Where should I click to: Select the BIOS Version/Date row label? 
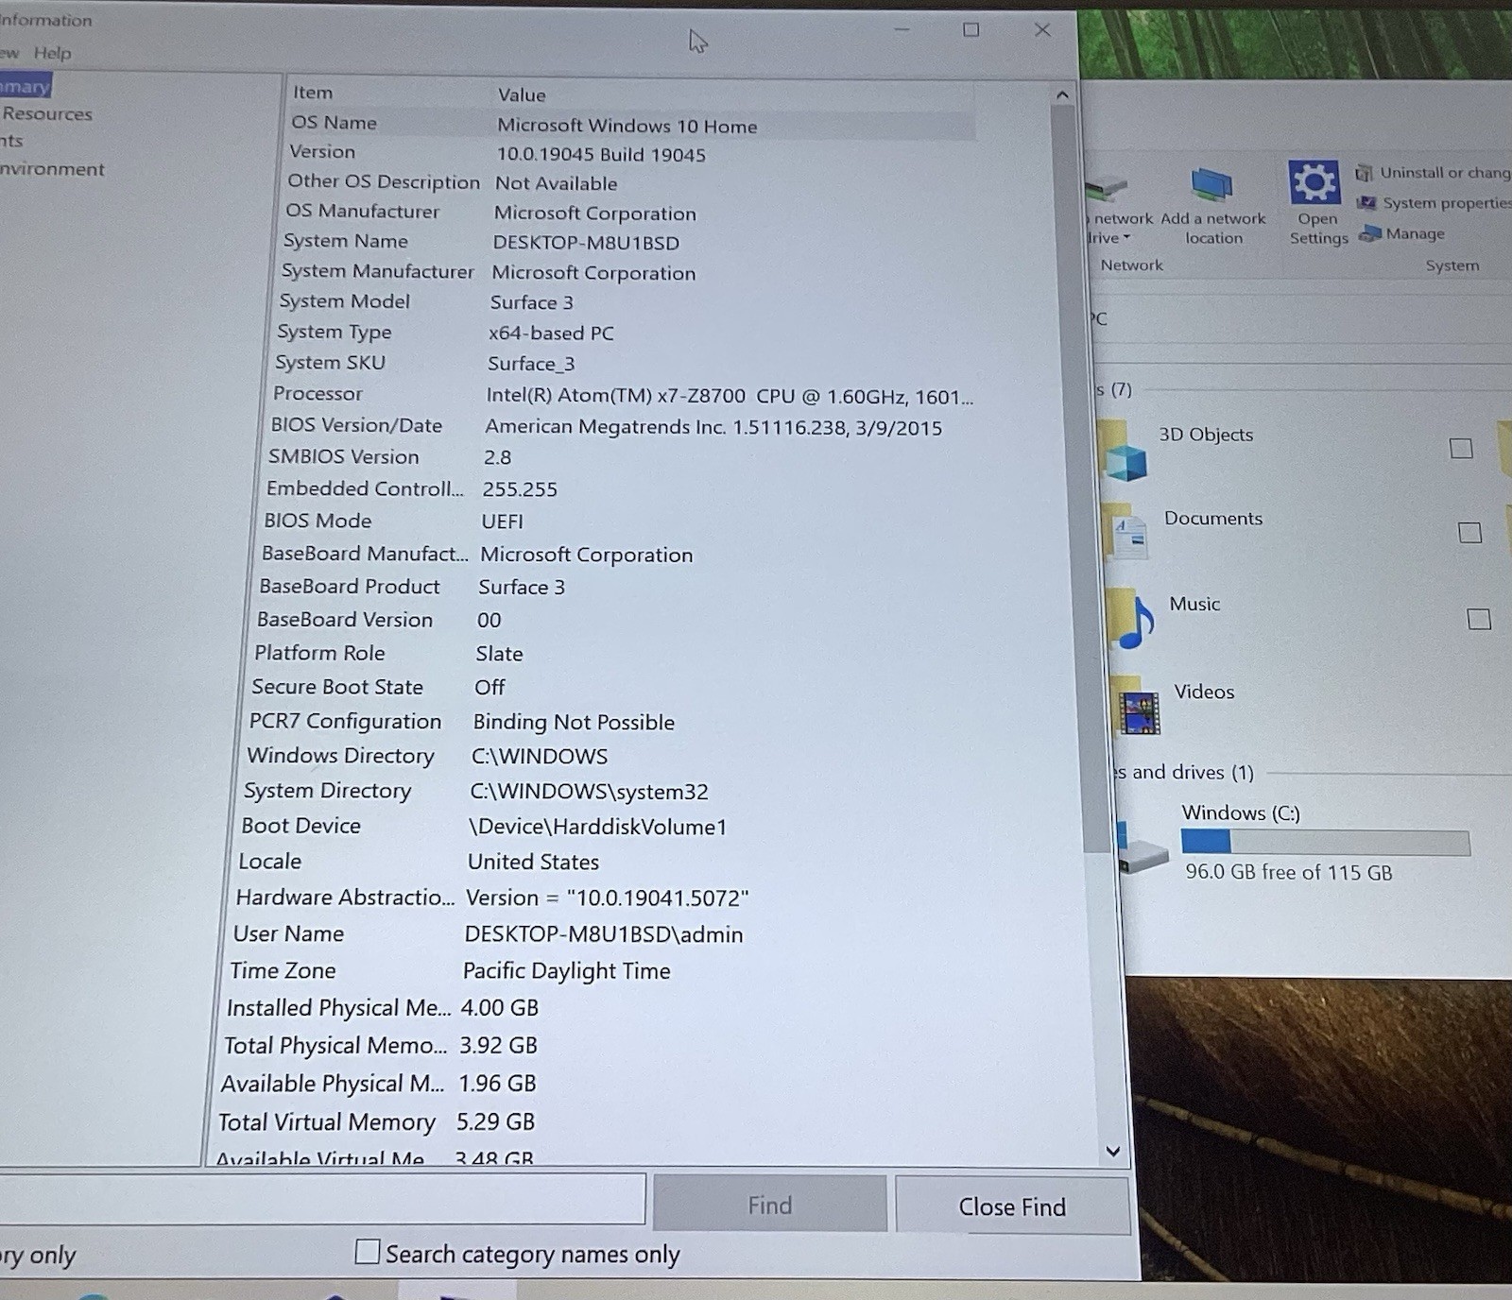tap(356, 425)
